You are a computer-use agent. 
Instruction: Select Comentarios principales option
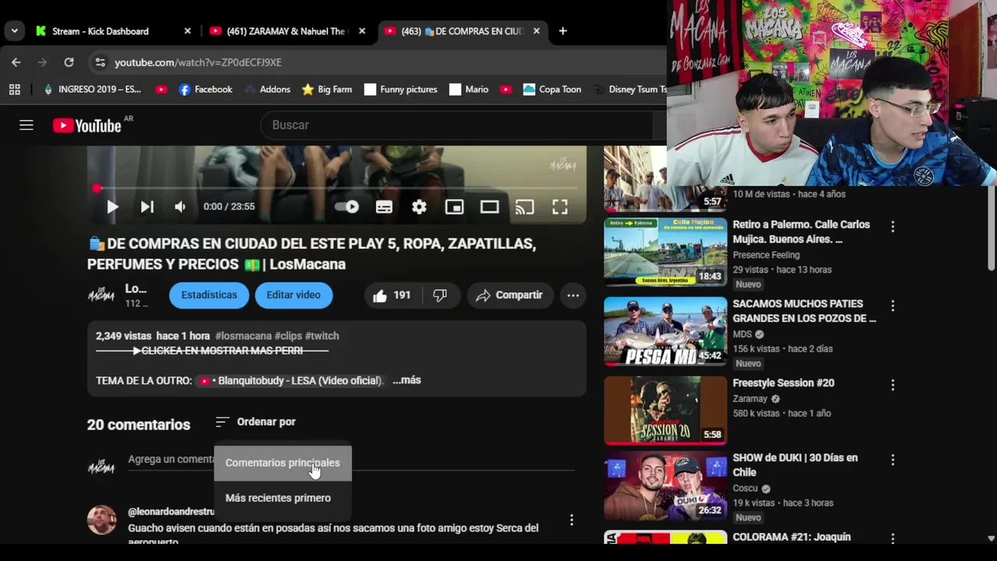click(x=283, y=463)
